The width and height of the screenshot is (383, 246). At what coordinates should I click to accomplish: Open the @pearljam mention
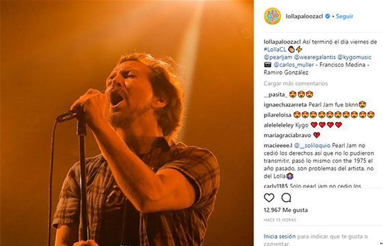pos(278,57)
